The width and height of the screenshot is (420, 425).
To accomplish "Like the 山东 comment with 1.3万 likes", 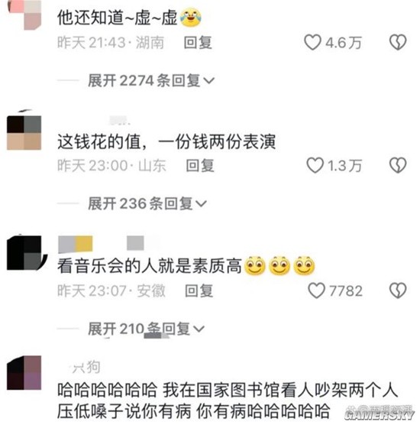I will tap(315, 165).
